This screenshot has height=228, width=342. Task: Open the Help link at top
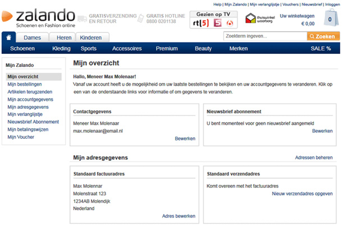(x=217, y=4)
